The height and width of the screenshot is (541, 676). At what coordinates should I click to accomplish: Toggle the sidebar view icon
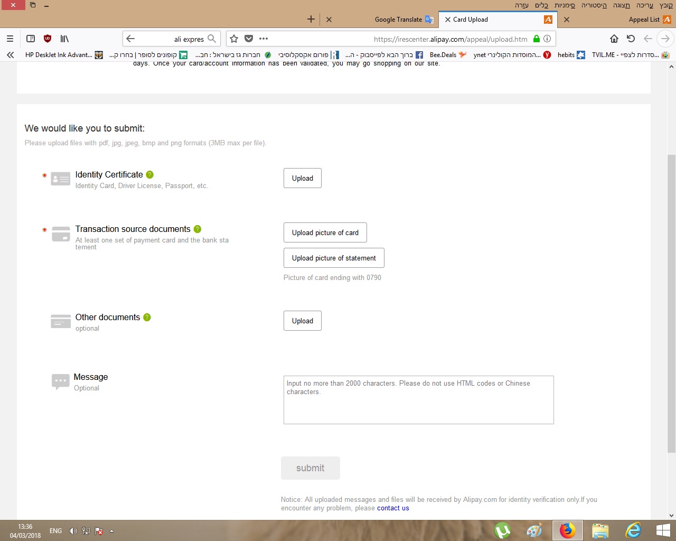(31, 39)
